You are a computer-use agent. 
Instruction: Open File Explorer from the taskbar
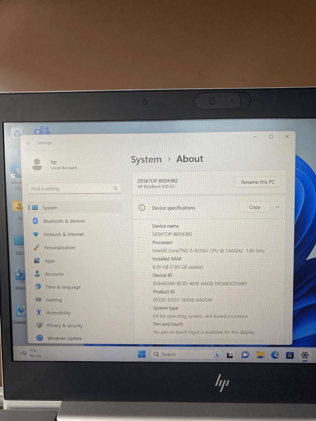(260, 355)
